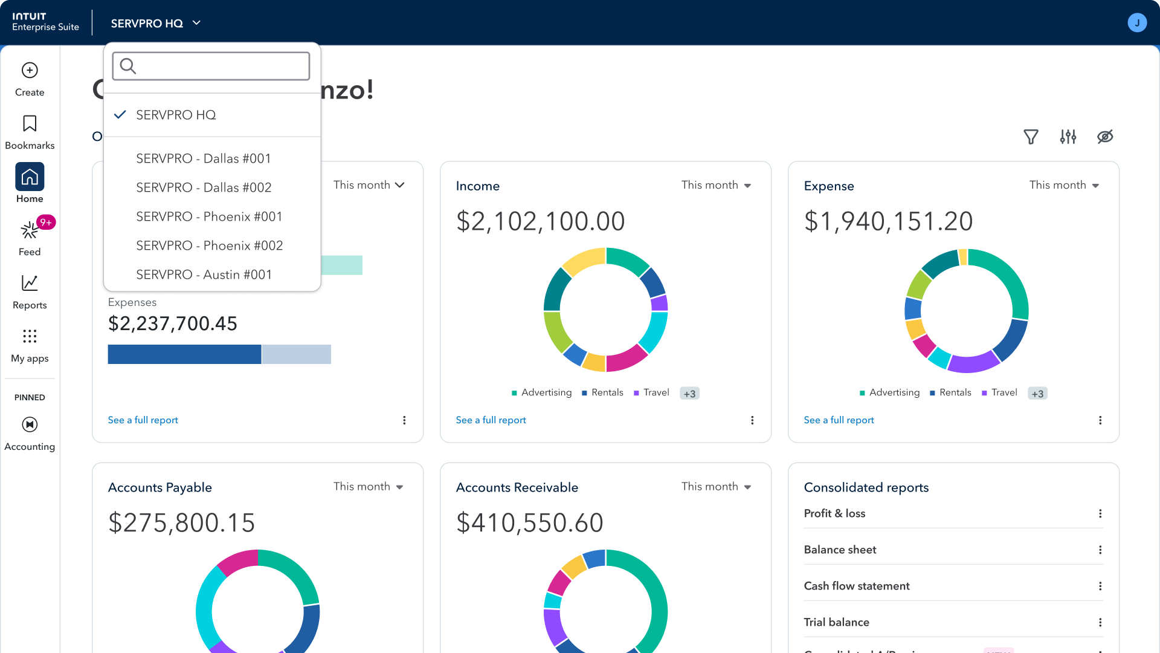Viewport: 1160px width, 653px height.
Task: Click the Create plus icon
Action: pos(30,70)
